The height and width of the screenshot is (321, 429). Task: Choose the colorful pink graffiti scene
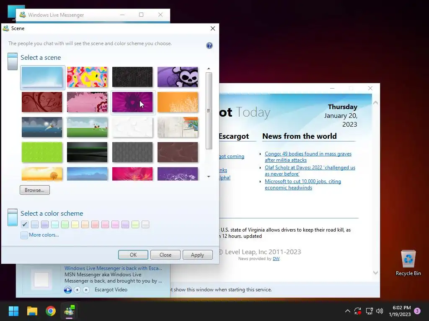pyautogui.click(x=87, y=77)
